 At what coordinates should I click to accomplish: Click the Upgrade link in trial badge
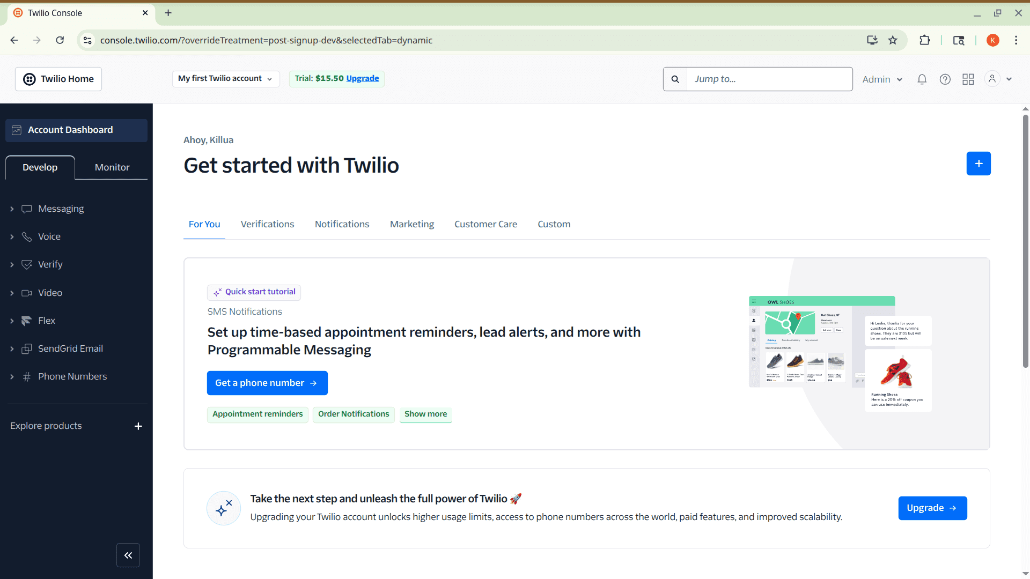[x=362, y=78]
